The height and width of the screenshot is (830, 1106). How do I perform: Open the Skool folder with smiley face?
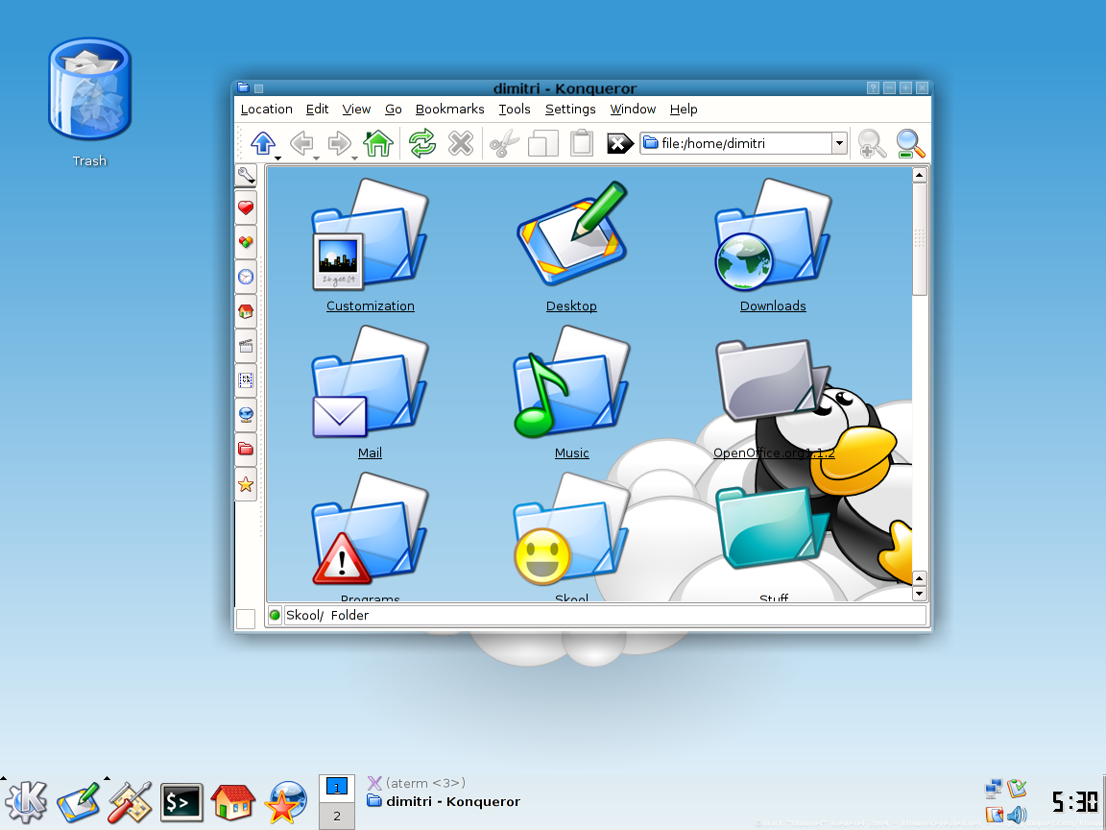pos(571,535)
